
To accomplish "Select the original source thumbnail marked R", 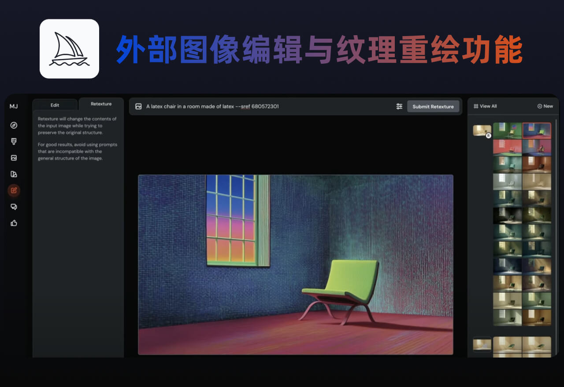I will [482, 131].
